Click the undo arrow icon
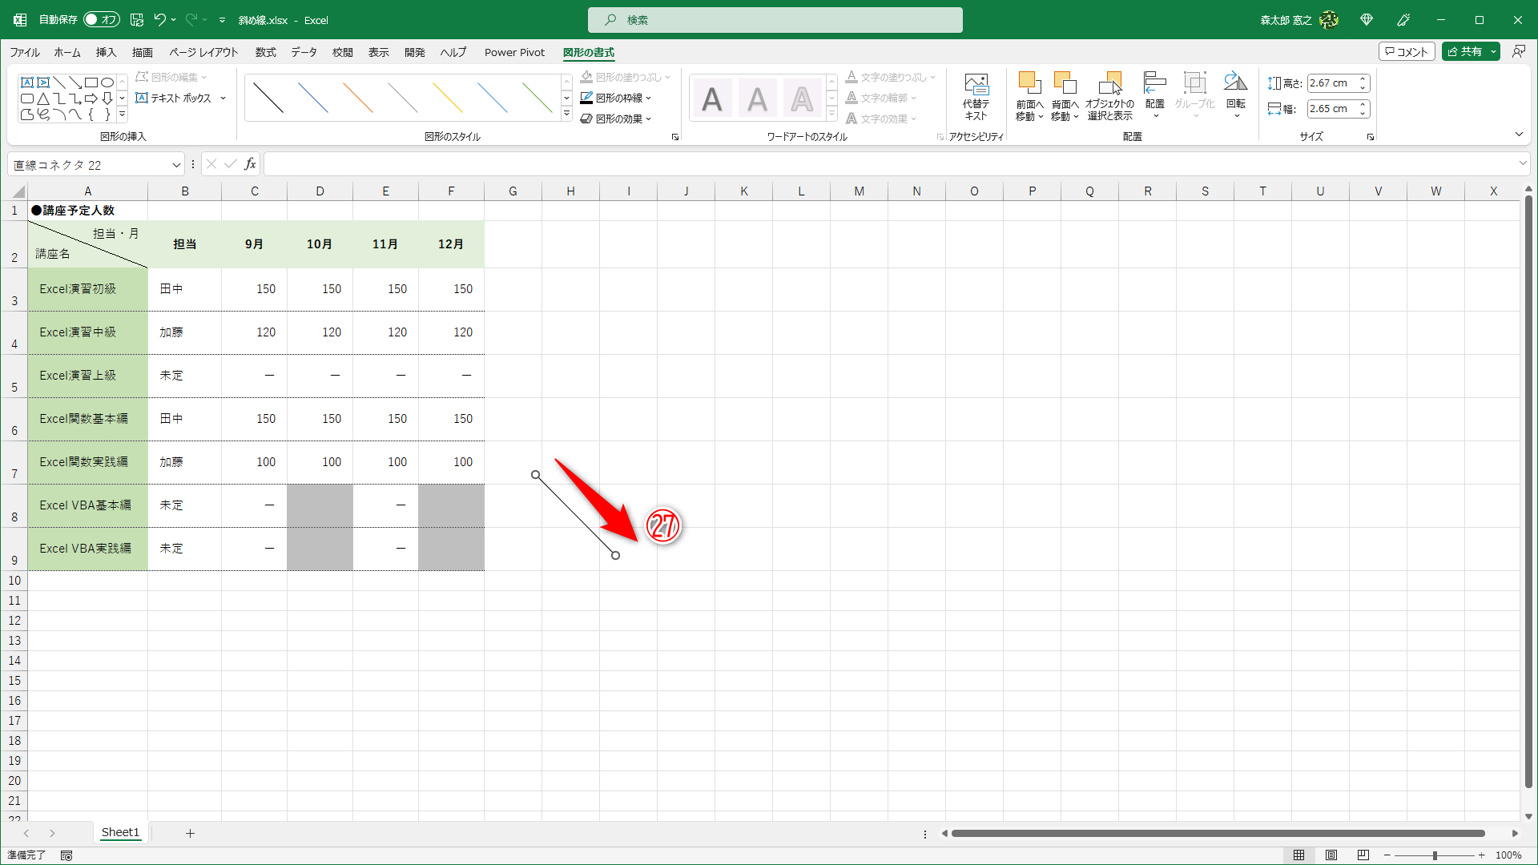The height and width of the screenshot is (865, 1538). coord(160,20)
